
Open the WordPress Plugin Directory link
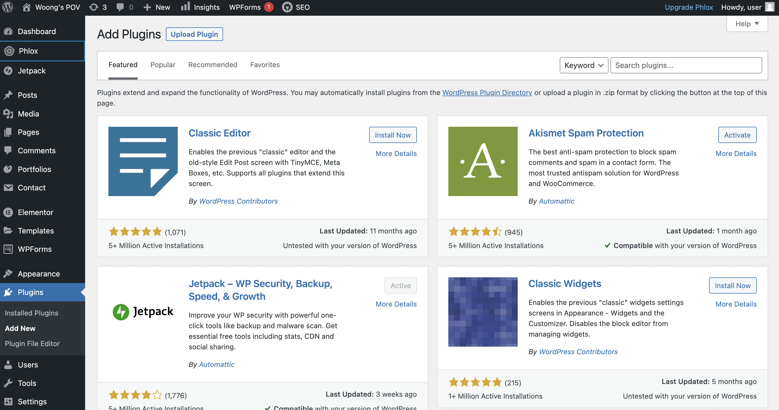tap(487, 92)
